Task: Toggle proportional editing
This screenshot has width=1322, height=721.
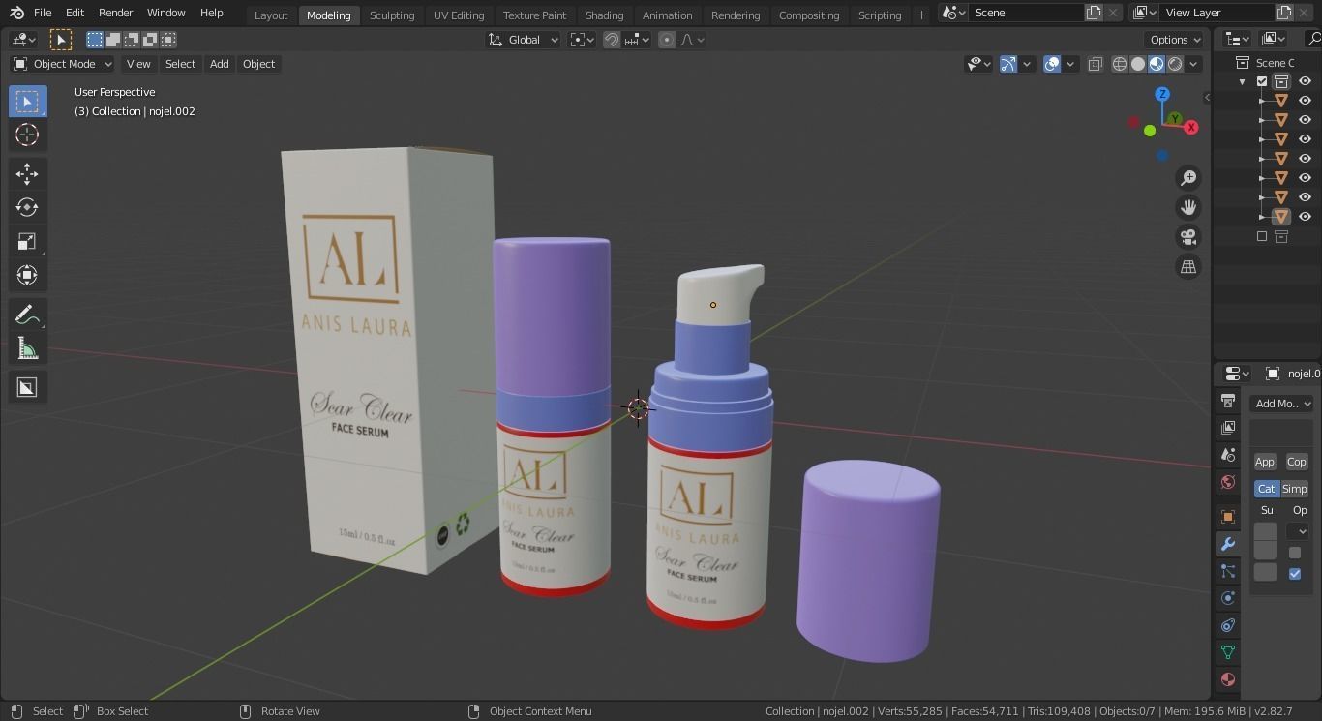Action: click(x=667, y=40)
